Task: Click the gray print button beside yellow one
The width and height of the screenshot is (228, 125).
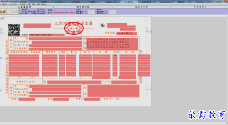Action: 13,11
